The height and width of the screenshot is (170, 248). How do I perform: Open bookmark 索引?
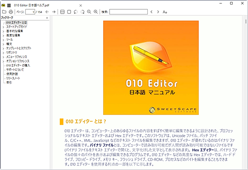pos(9,82)
